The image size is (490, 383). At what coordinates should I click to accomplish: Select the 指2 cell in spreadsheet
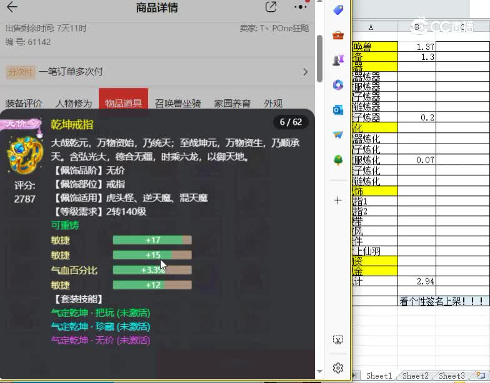[x=375, y=211]
